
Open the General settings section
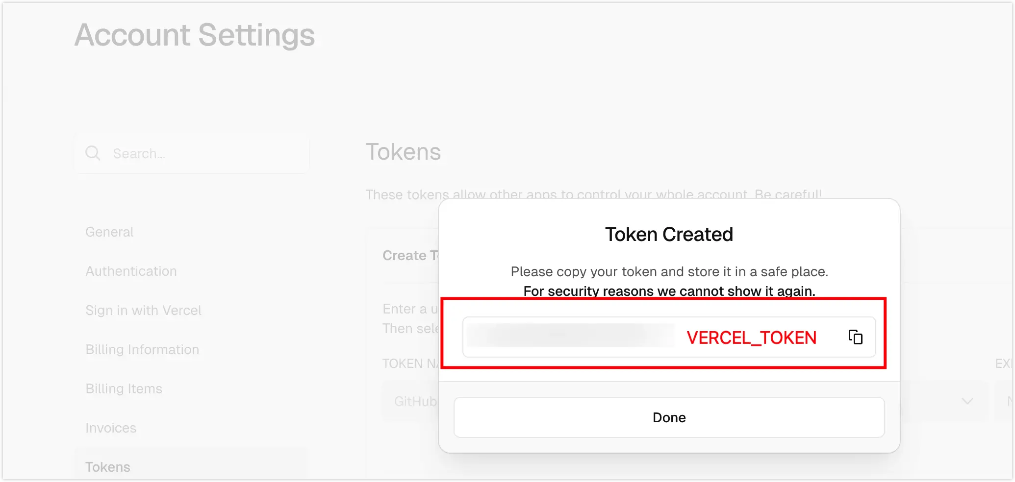109,232
